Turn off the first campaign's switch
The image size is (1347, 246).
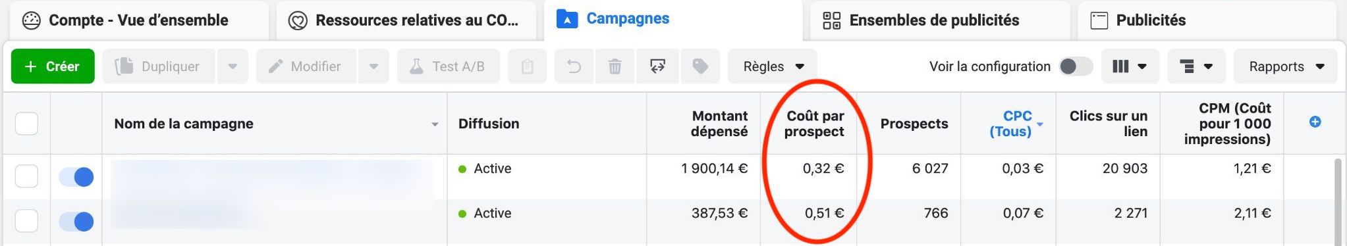pyautogui.click(x=76, y=177)
